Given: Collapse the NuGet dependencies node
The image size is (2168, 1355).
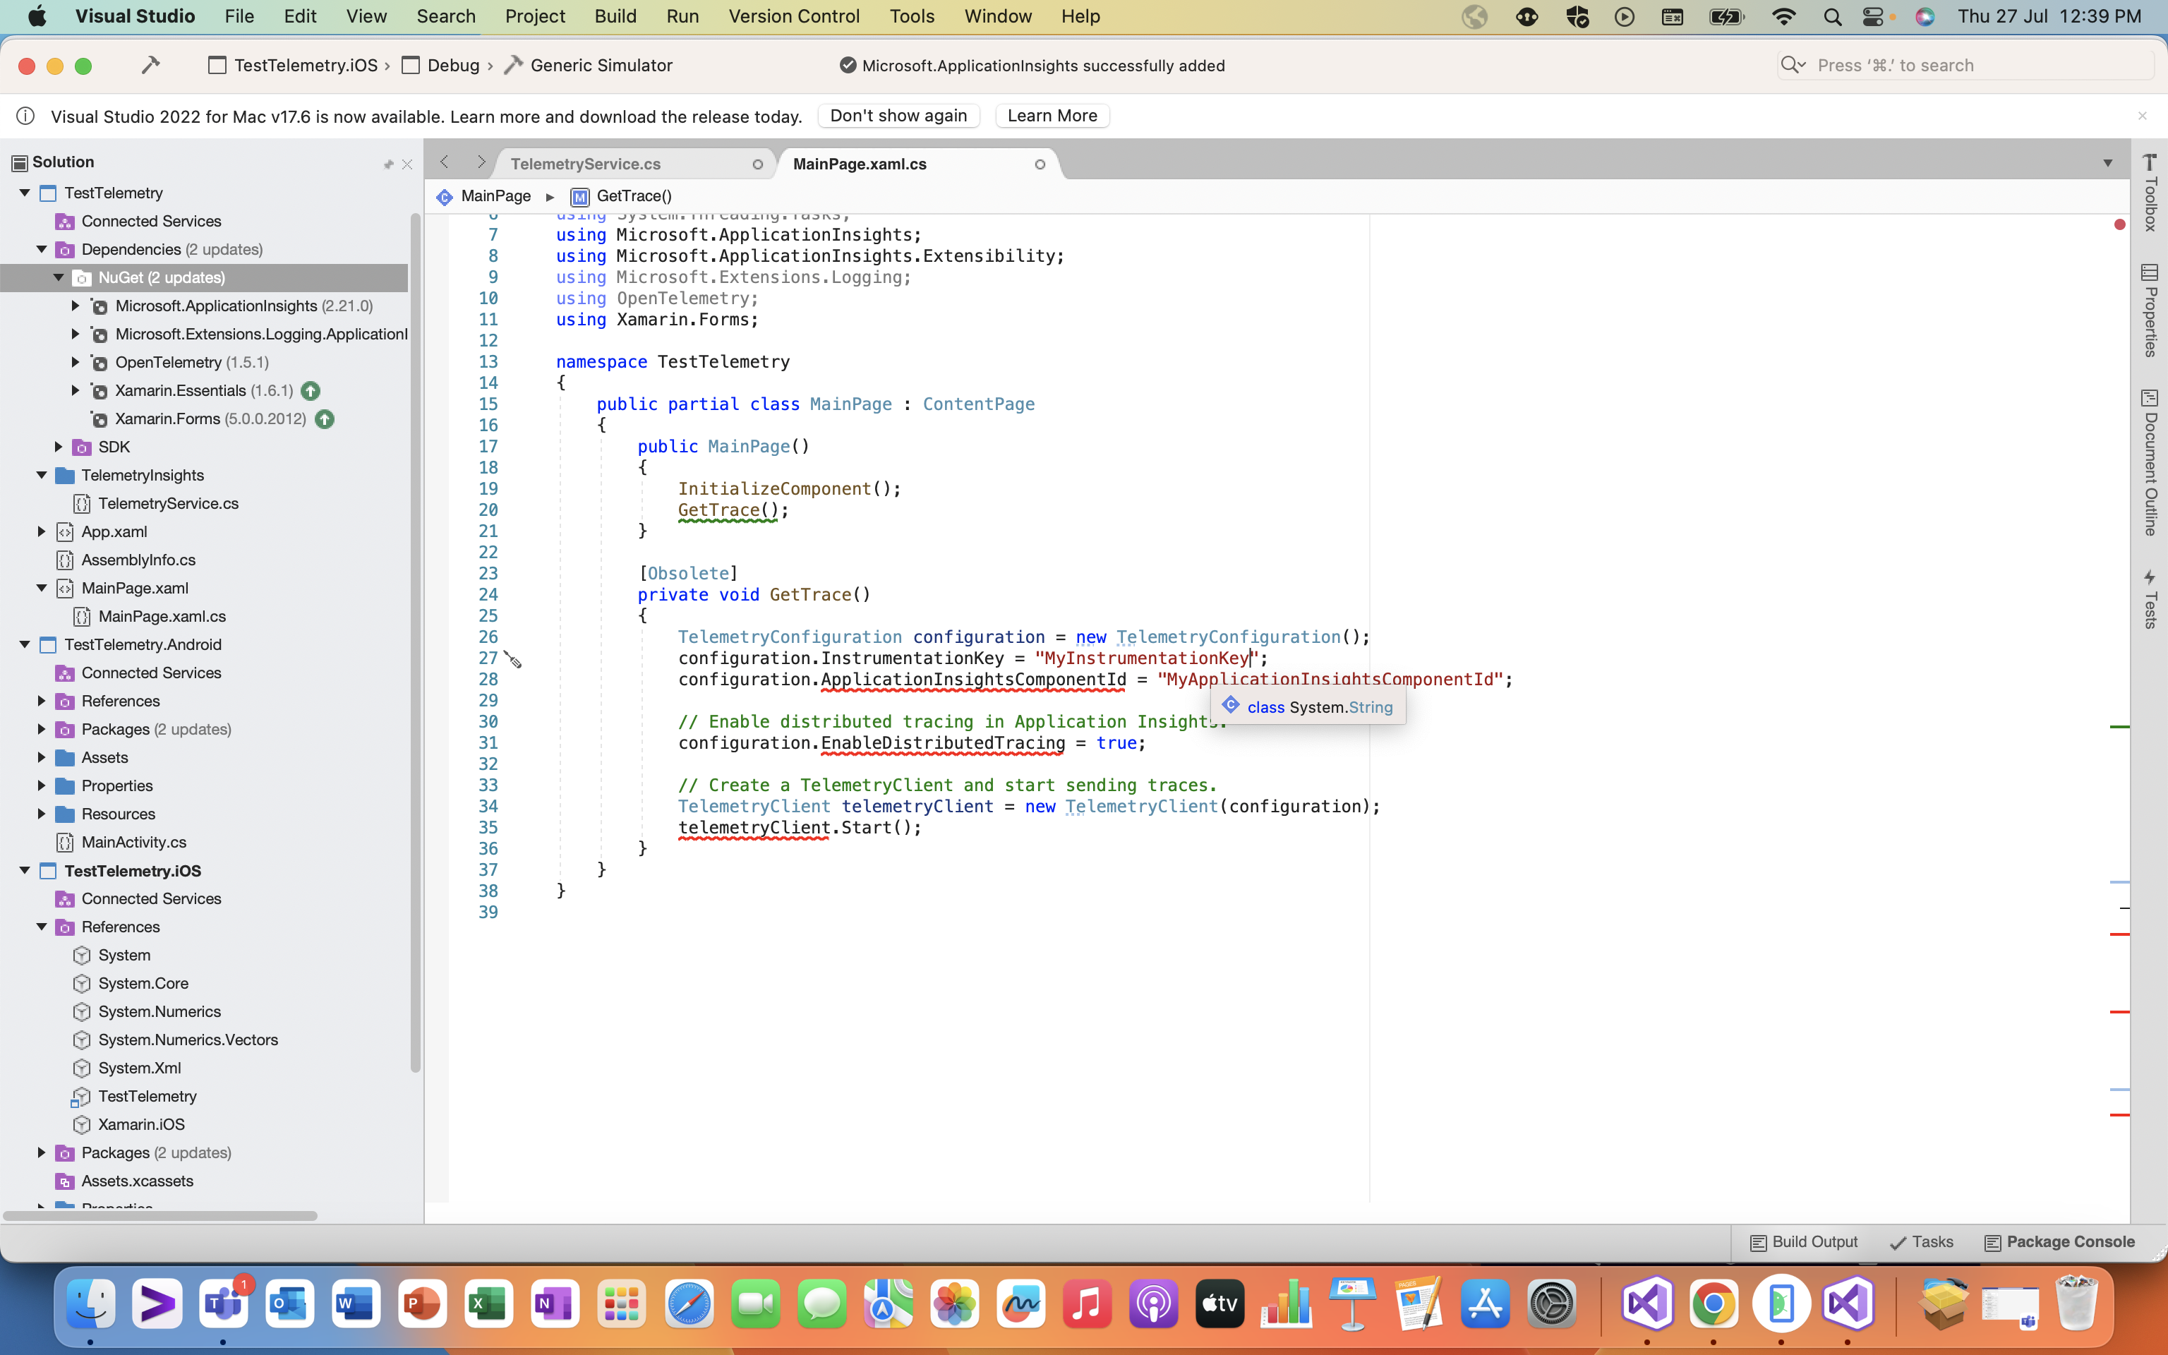Looking at the screenshot, I should tap(59, 278).
